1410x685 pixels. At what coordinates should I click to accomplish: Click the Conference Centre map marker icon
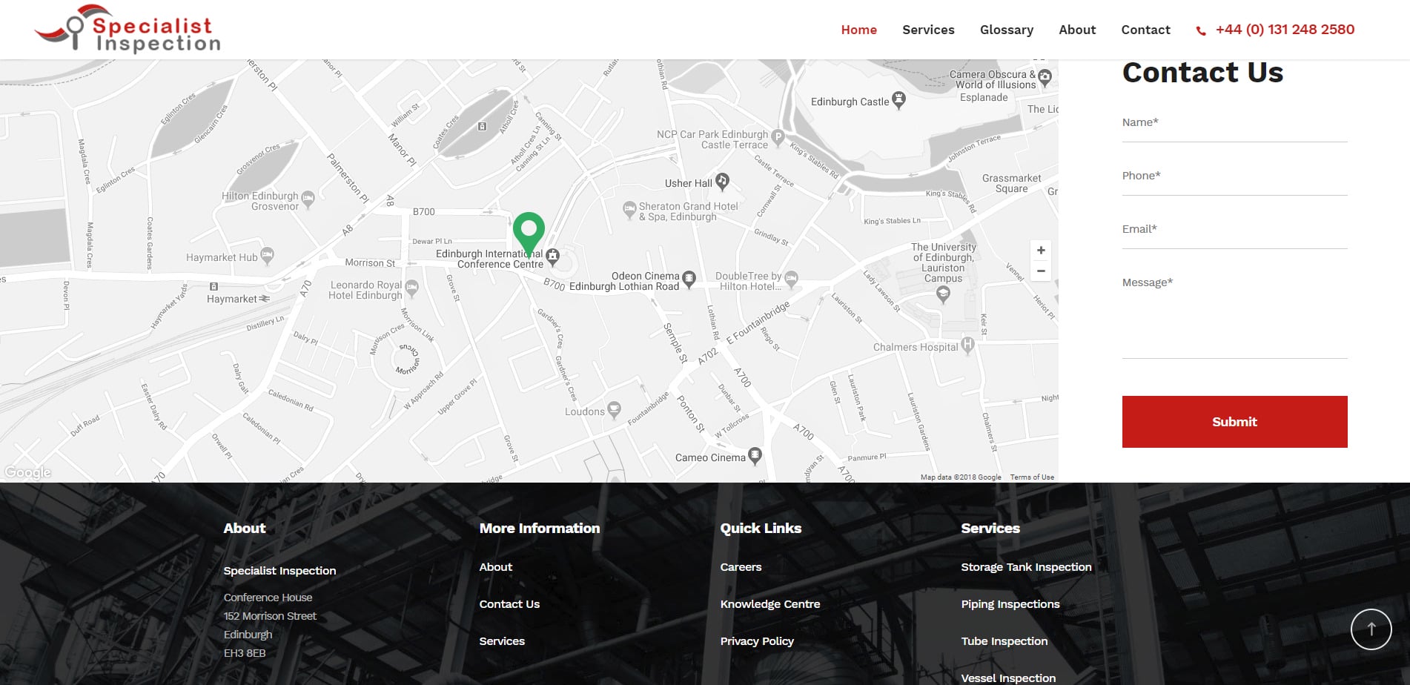click(552, 257)
